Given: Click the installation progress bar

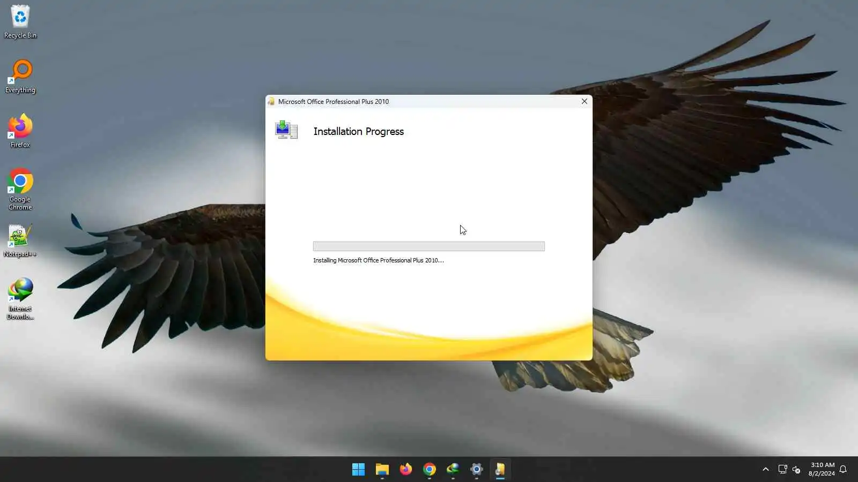Looking at the screenshot, I should click(429, 246).
